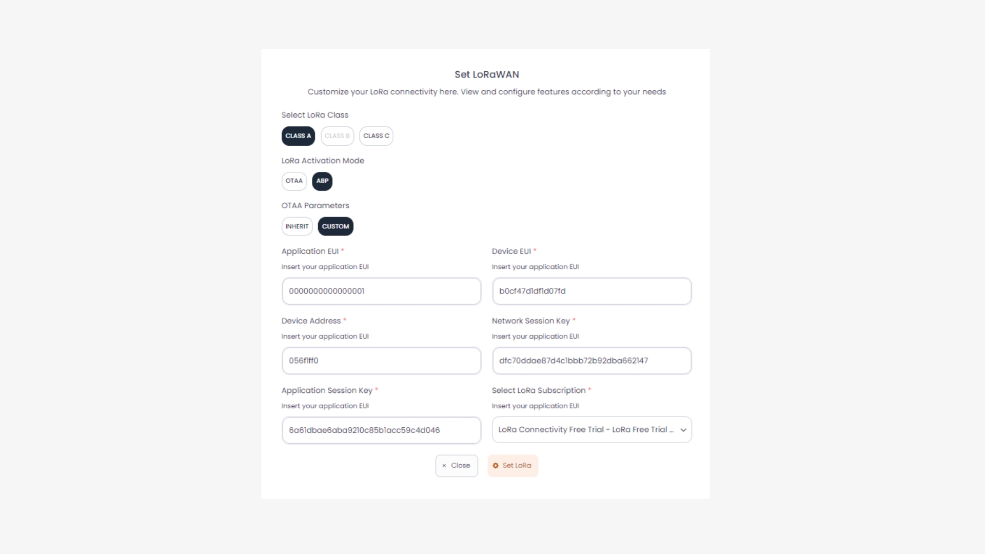
Task: Switch LoRa class to CLASS C
Action: [x=376, y=136]
